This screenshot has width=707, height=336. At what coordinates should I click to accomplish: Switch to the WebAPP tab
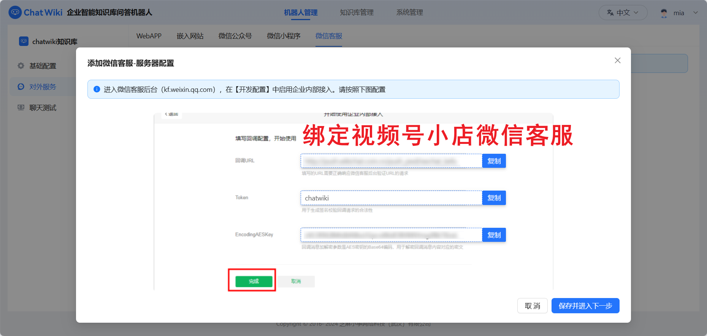pos(149,36)
